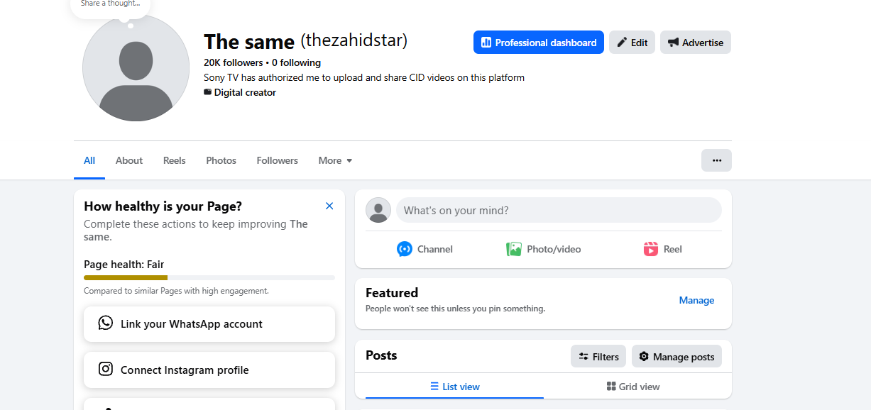The height and width of the screenshot is (410, 871).
Task: Click the Digital creator category text
Action: tap(245, 92)
